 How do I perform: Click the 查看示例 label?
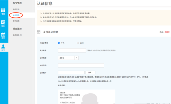tap(62, 85)
